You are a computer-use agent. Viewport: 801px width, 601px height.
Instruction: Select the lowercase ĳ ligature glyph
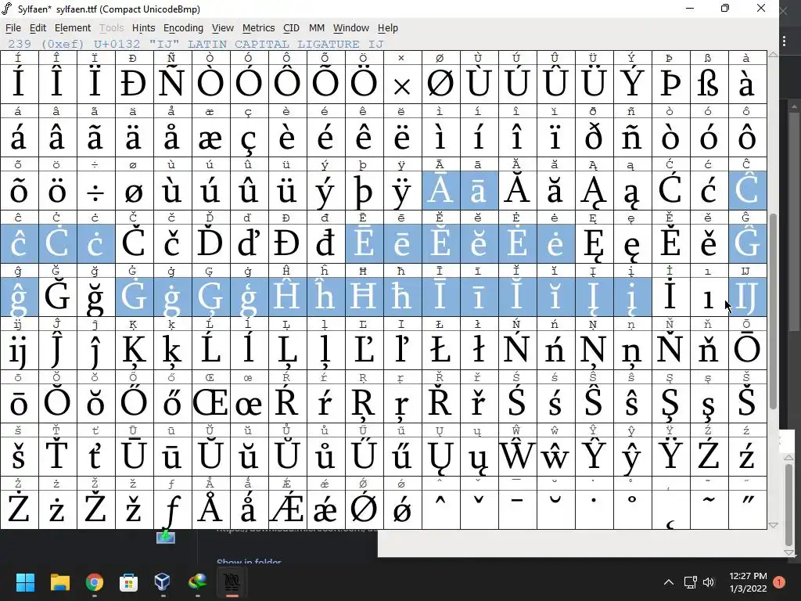click(20, 350)
